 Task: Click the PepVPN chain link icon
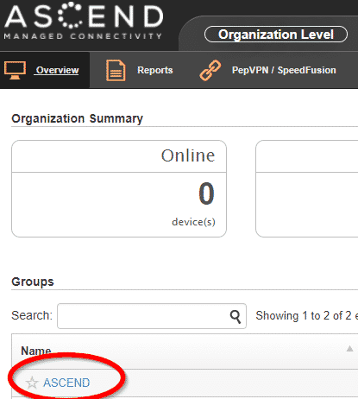[210, 70]
